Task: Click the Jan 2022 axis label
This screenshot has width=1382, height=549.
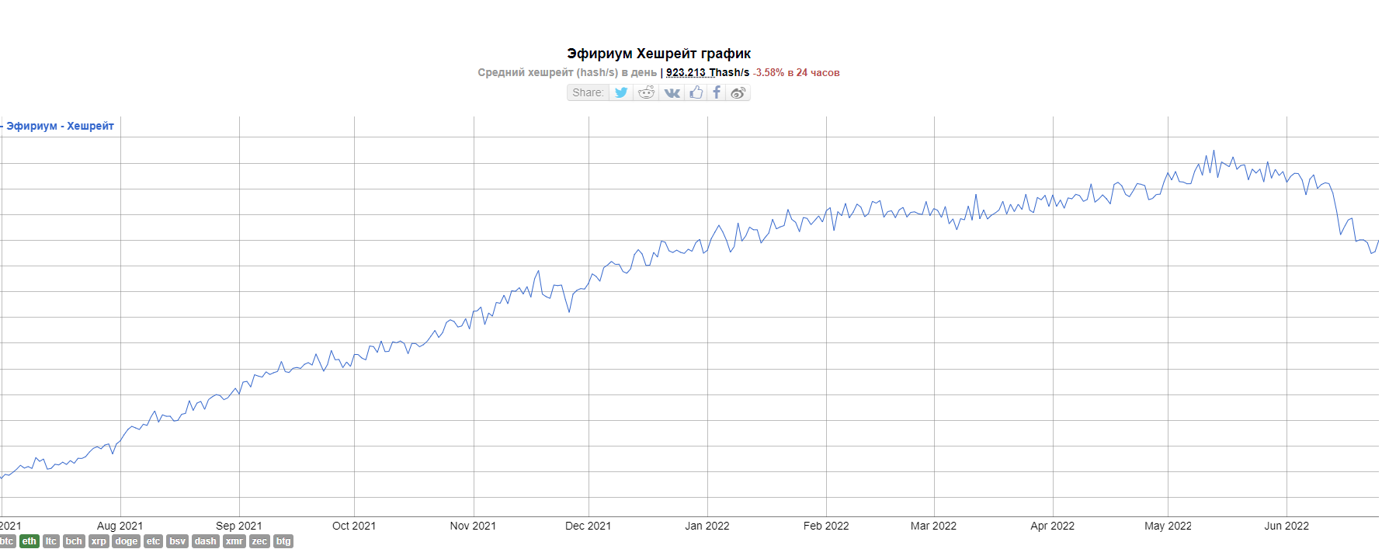Action: pos(707,526)
